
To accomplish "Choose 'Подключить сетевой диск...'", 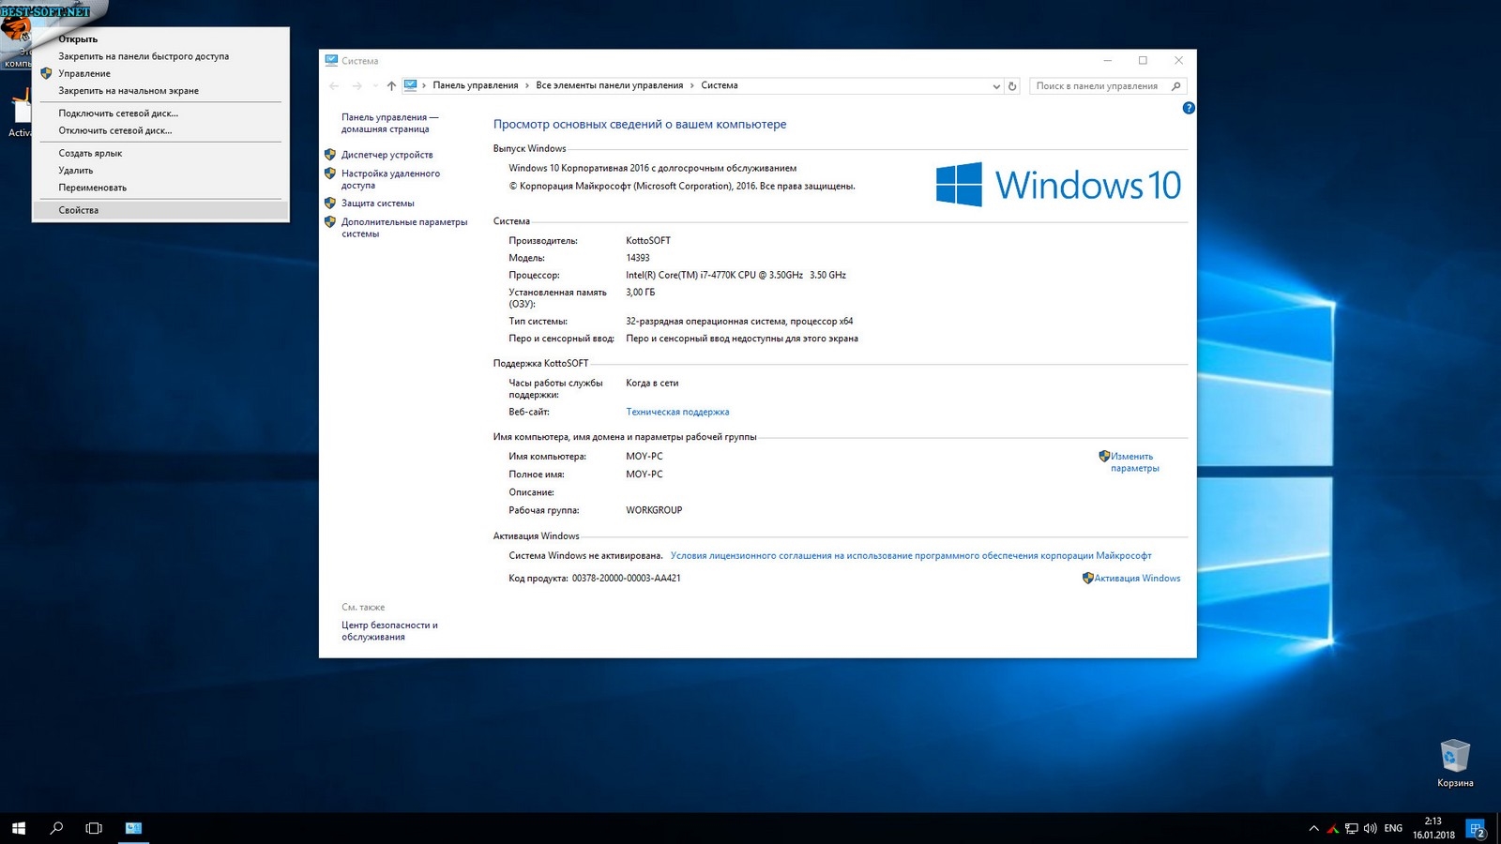I will [160, 113].
